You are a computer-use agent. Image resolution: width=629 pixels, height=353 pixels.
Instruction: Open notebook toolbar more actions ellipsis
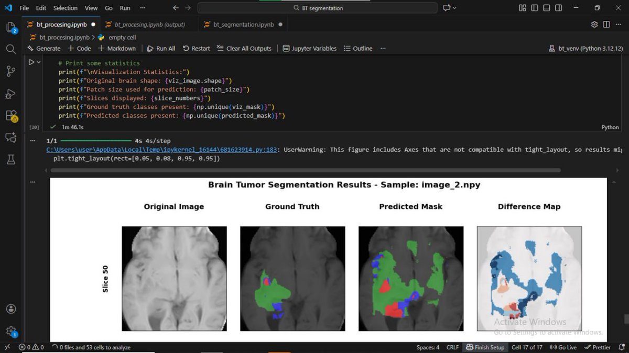click(x=383, y=48)
